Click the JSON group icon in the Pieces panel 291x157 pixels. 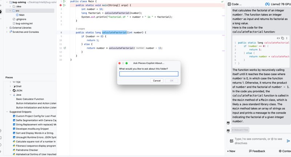coord(14,90)
